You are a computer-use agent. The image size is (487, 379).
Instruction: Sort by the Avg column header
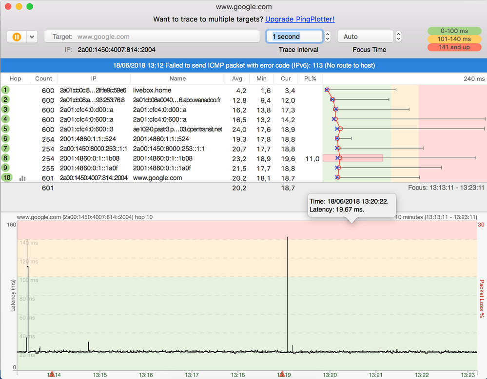pos(237,78)
